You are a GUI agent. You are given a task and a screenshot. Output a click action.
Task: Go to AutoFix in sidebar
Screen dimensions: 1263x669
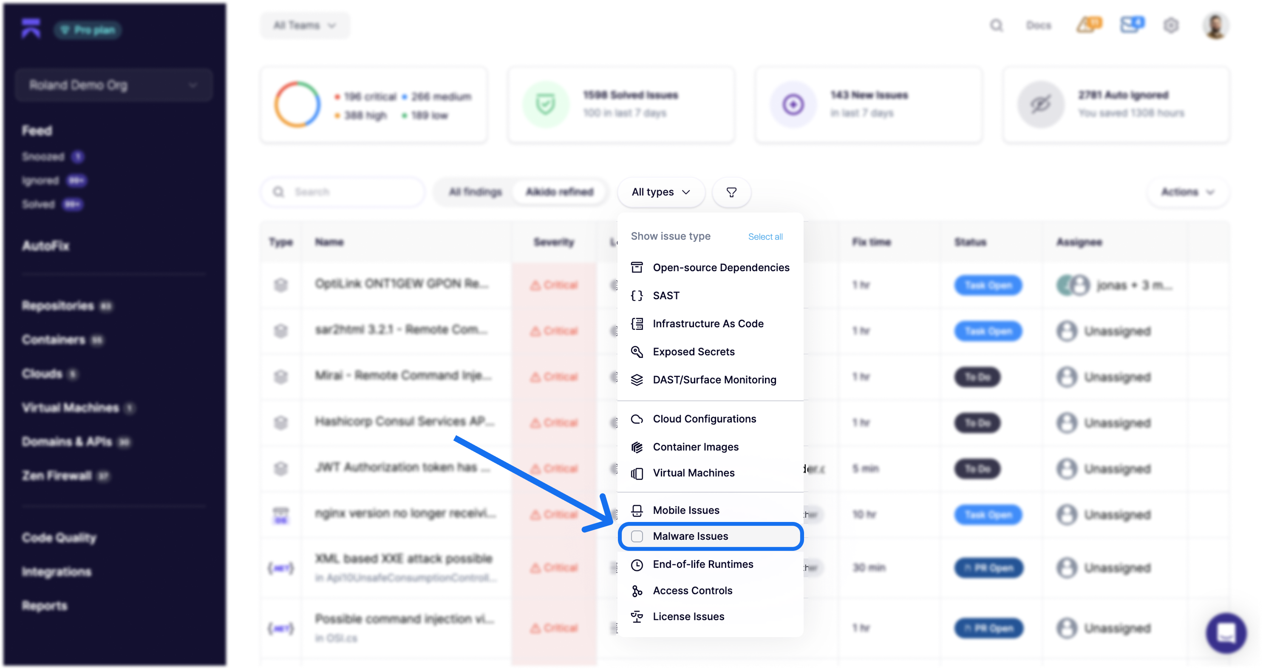click(45, 246)
